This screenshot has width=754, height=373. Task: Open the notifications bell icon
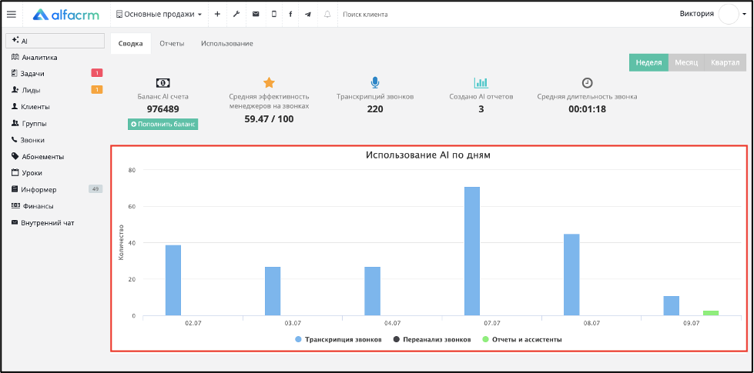[327, 15]
